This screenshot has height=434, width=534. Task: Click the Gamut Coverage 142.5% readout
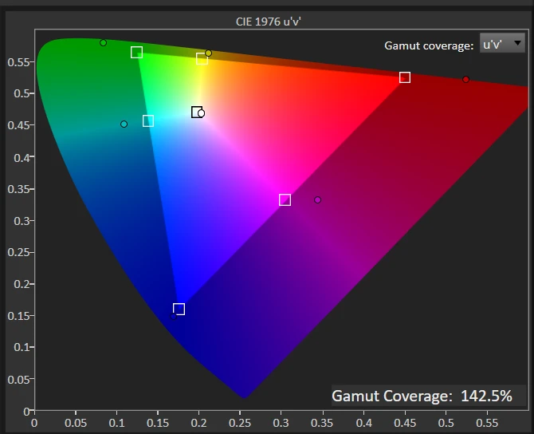click(x=422, y=396)
